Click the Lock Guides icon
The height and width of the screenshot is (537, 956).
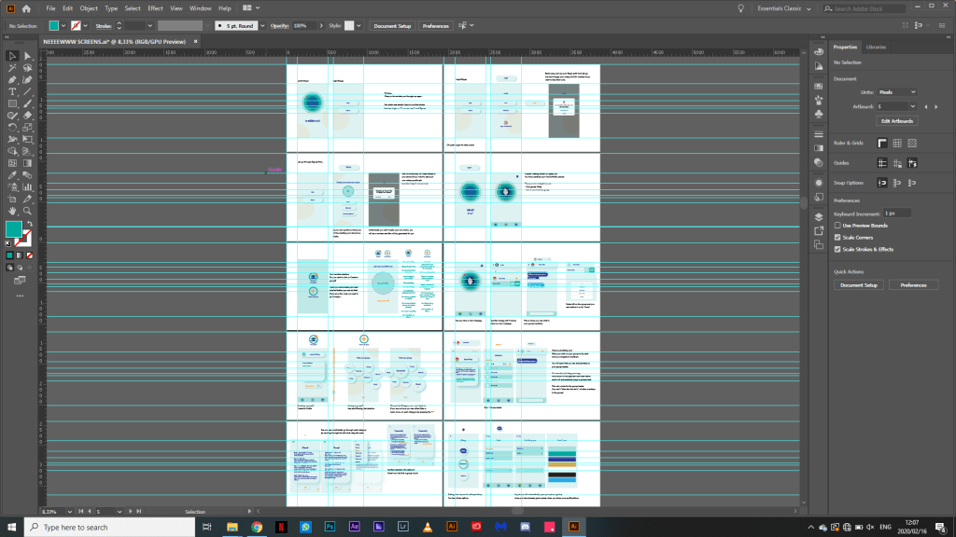click(x=898, y=163)
